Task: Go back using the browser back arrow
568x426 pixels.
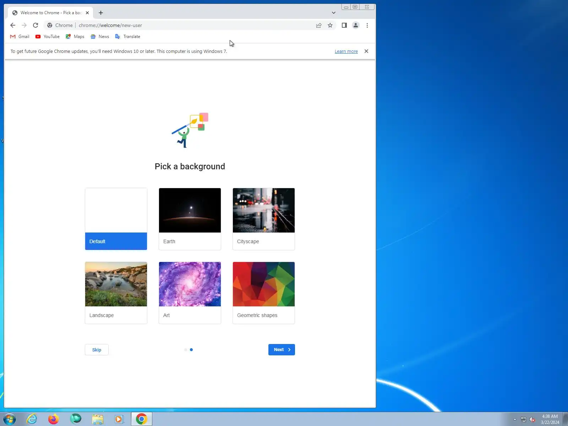Action: tap(13, 25)
